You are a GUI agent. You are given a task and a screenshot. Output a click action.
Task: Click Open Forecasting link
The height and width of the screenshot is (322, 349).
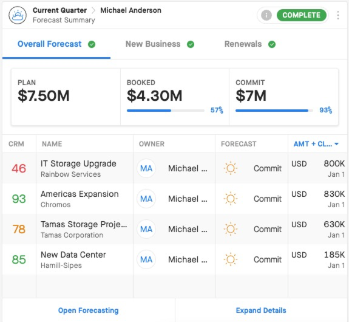[x=89, y=310]
